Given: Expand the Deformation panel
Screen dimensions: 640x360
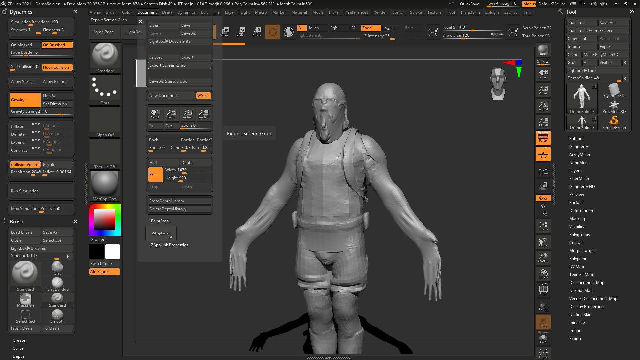Looking at the screenshot, I should pyautogui.click(x=581, y=210).
